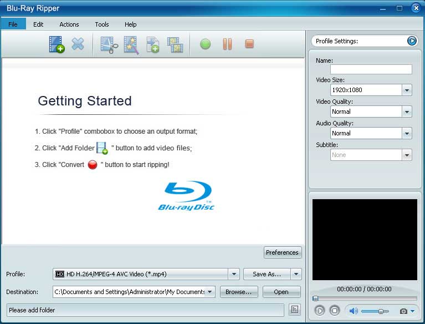Viewport: 425px width, 324px height.
Task: Open the Tools menu
Action: (102, 24)
